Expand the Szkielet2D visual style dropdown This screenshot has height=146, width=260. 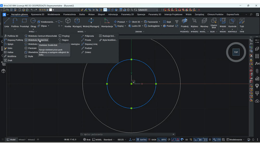tap(148, 10)
